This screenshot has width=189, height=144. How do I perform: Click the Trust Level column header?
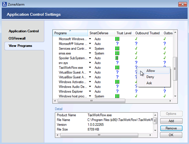pyautogui.click(x=124, y=33)
